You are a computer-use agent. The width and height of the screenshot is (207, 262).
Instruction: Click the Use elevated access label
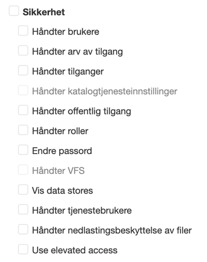[x=75, y=250]
